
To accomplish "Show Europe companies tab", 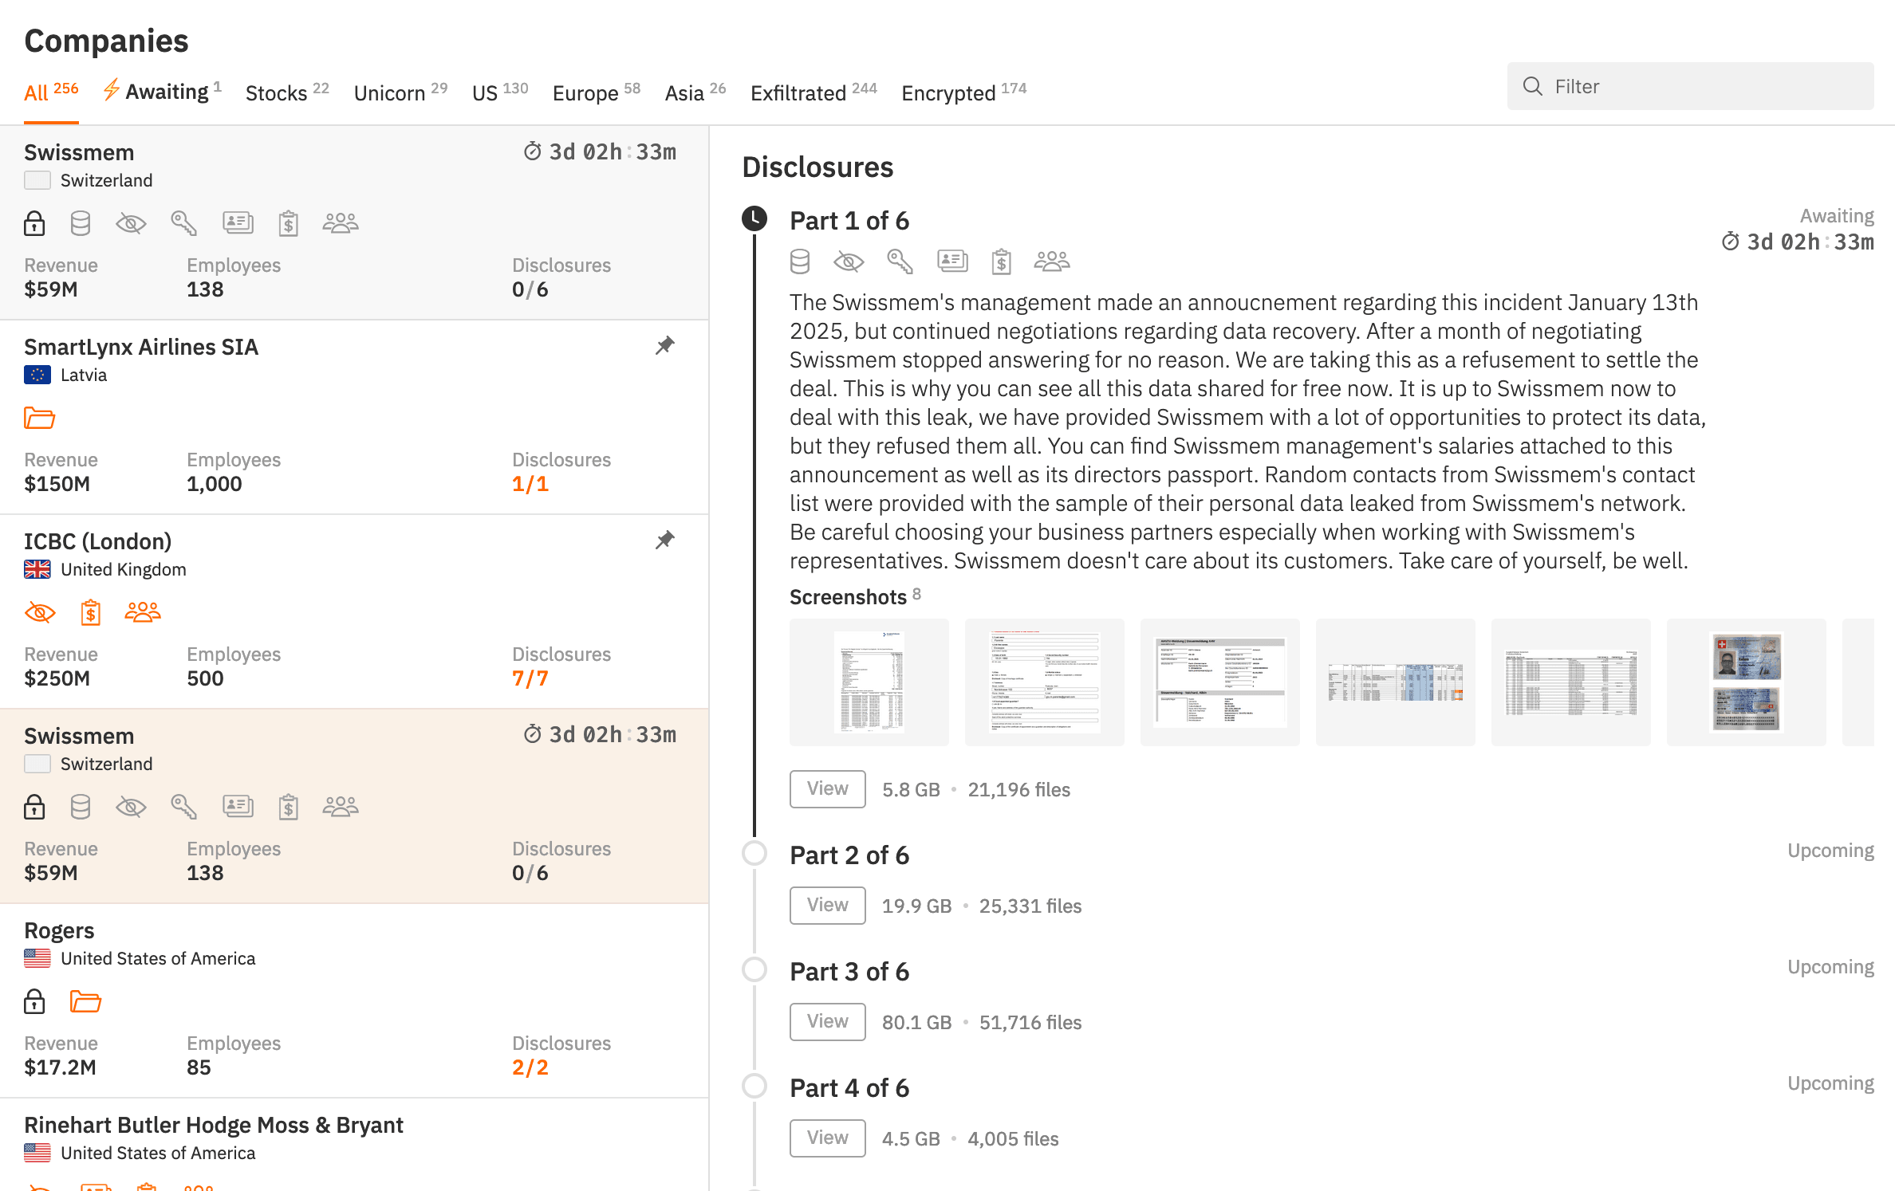I will click(x=597, y=92).
